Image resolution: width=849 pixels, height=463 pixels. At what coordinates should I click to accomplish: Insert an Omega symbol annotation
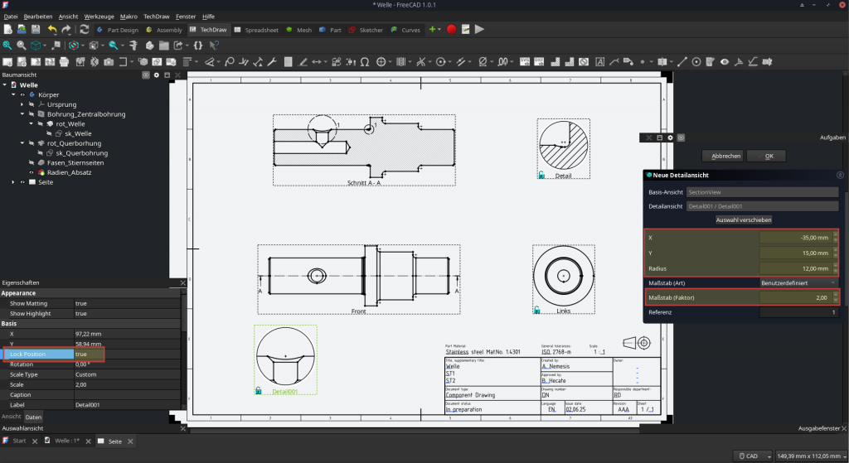[364, 61]
